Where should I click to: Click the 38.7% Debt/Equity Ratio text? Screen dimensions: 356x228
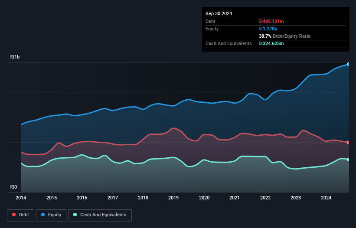(284, 36)
